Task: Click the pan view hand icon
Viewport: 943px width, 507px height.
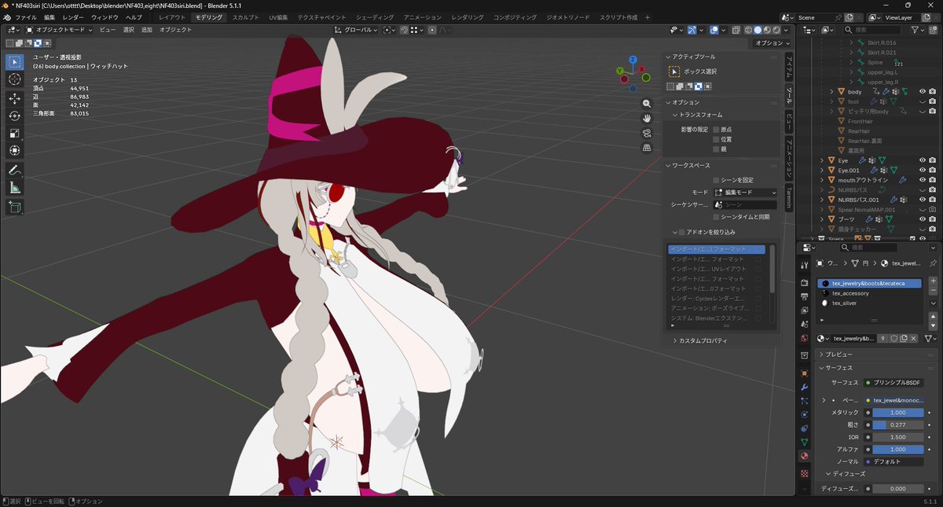Action: (x=647, y=118)
